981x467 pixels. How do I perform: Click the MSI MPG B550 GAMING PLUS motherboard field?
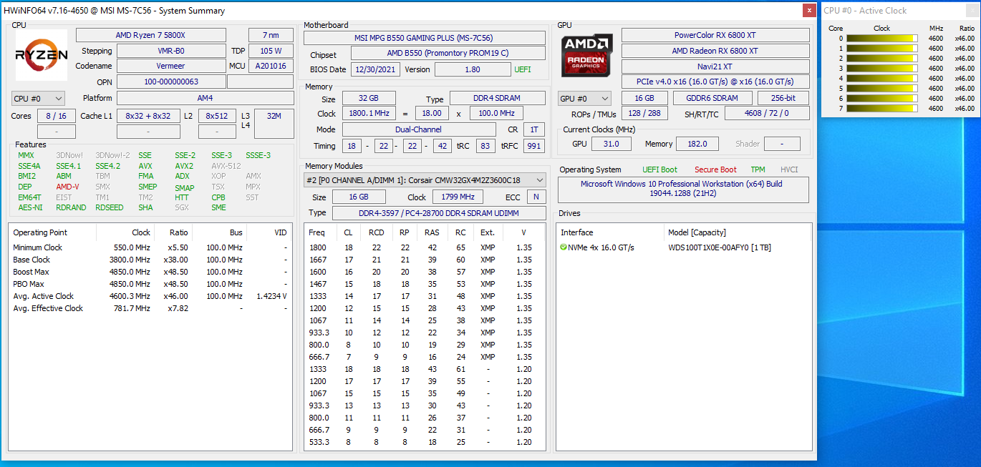point(425,38)
